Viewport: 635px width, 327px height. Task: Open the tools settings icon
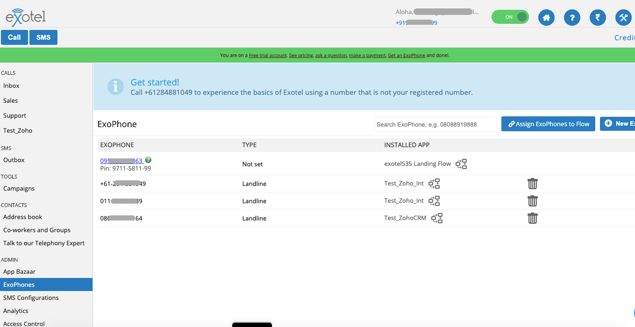[623, 18]
